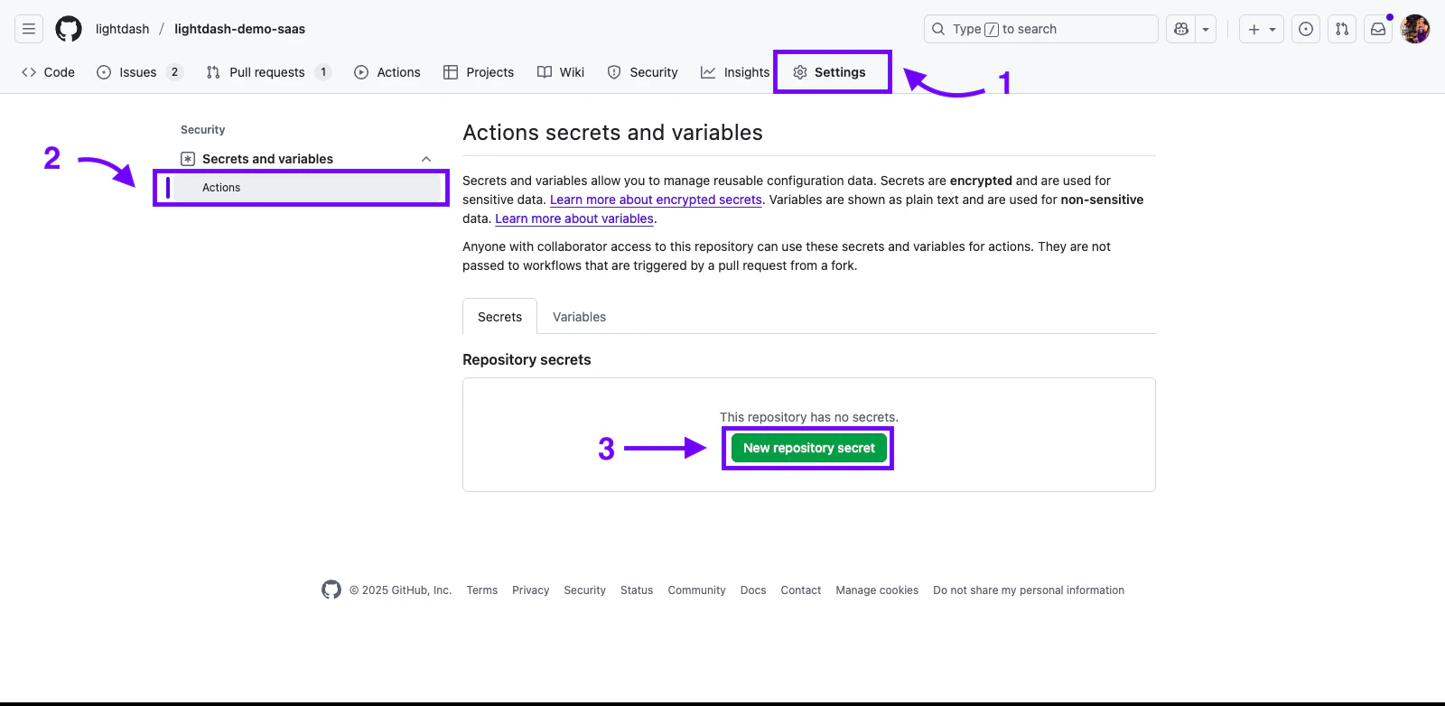The image size is (1445, 706).
Task: Open Learn more about encrypted secrets link
Action: click(x=656, y=200)
